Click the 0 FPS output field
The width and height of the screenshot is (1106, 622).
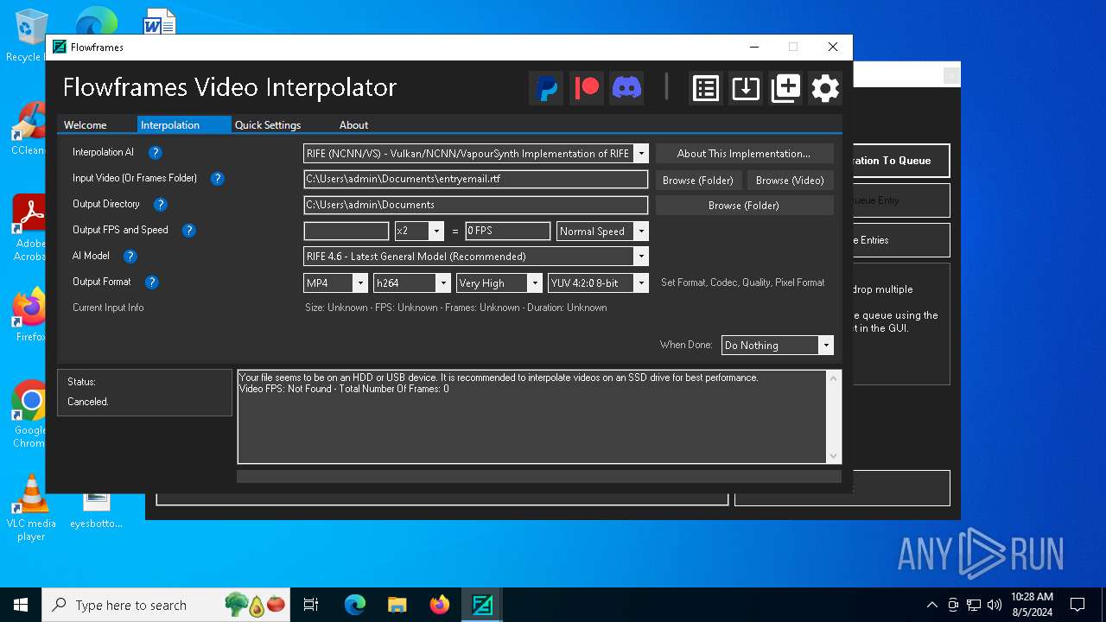(508, 232)
